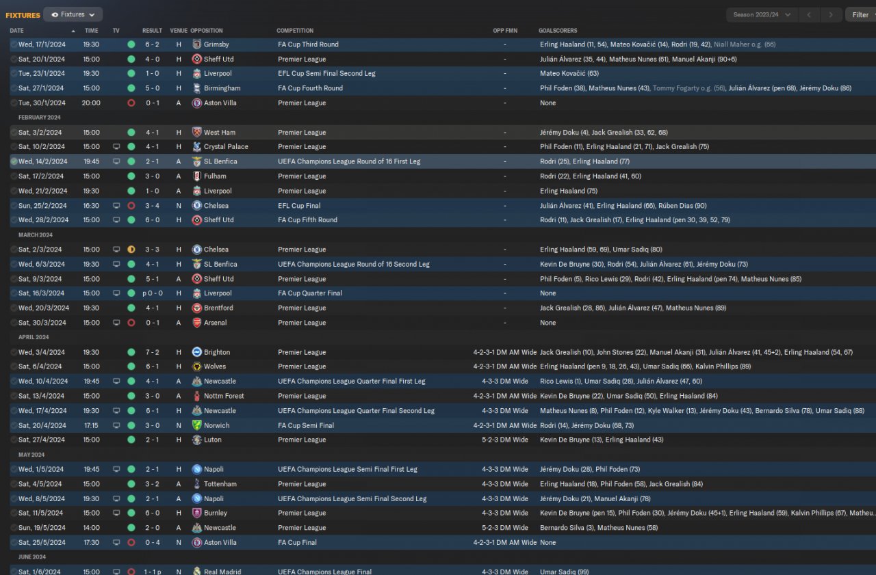
Task: Select the 7 - 2 result against Brighton
Action: [x=152, y=352]
